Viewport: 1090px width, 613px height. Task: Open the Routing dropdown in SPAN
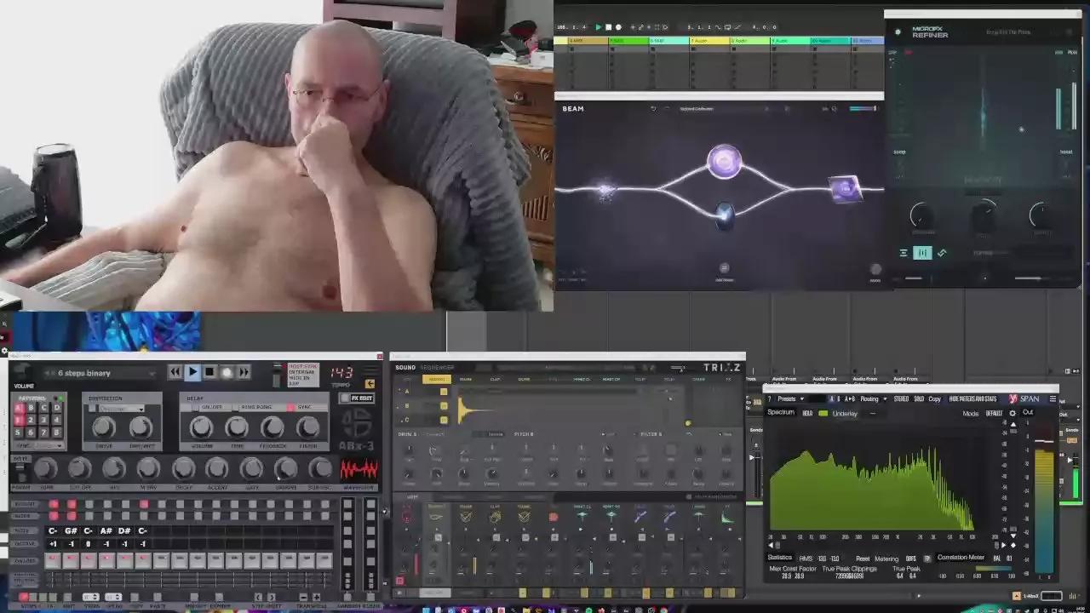tap(873, 398)
